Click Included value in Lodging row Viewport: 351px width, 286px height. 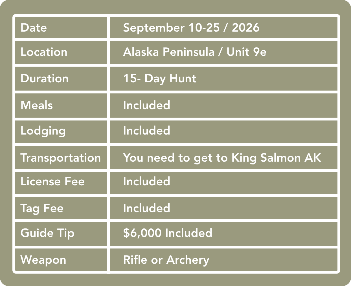(146, 131)
